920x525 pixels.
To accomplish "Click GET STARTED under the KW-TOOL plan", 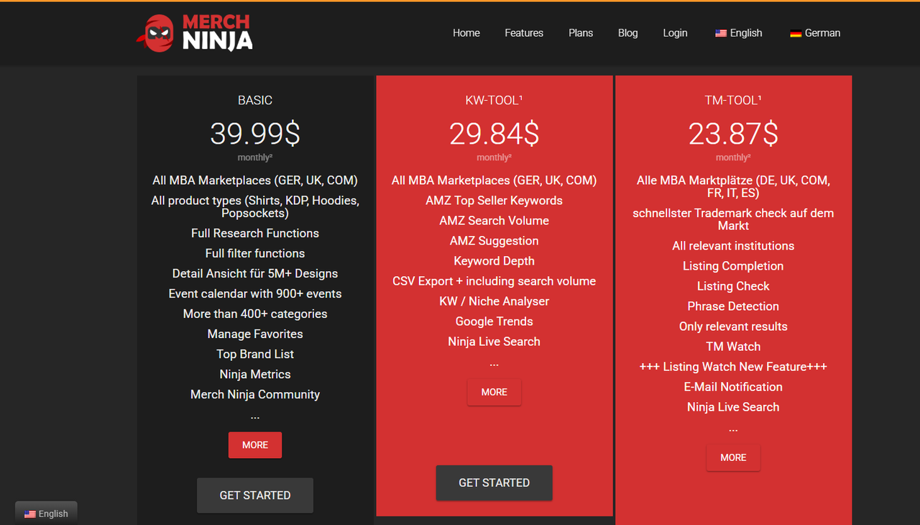I will coord(494,483).
